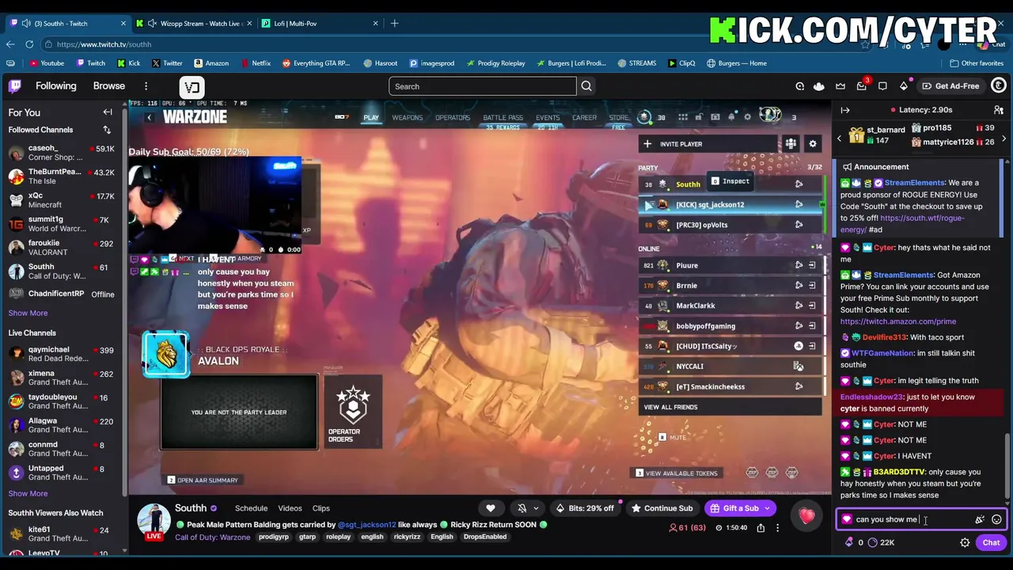Toggle the follow heart button
The width and height of the screenshot is (1013, 570).
(491, 508)
